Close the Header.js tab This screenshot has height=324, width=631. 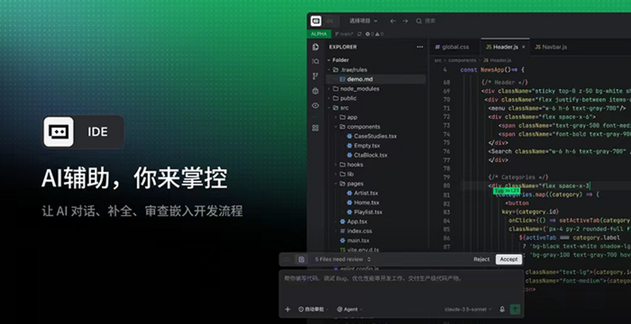(524, 47)
